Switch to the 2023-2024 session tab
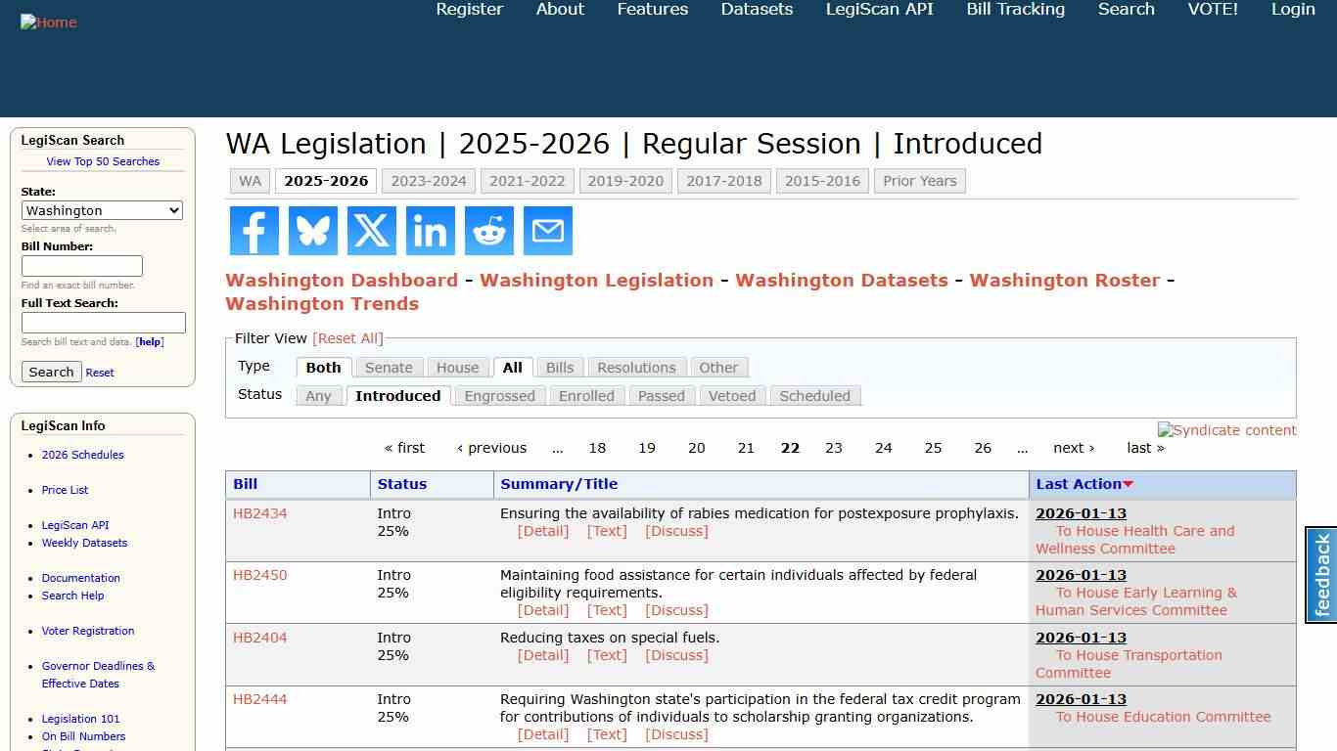The height and width of the screenshot is (751, 1337). tap(429, 180)
